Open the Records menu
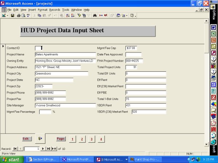Screen dimensions: 218x163 coord(54,9)
